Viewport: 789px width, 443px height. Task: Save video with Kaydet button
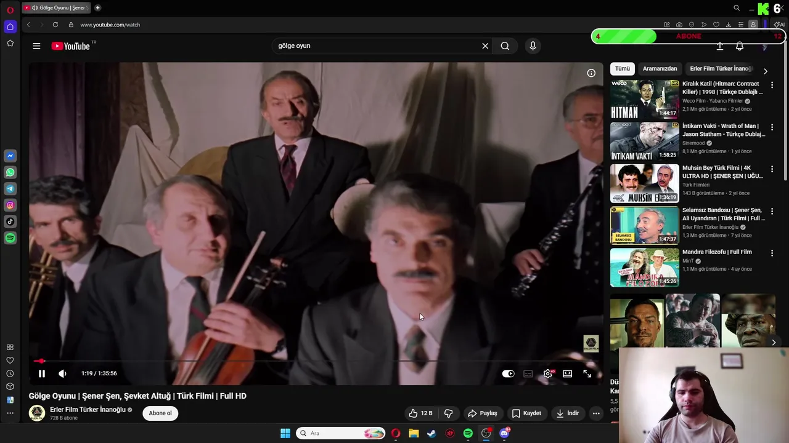[526, 413]
